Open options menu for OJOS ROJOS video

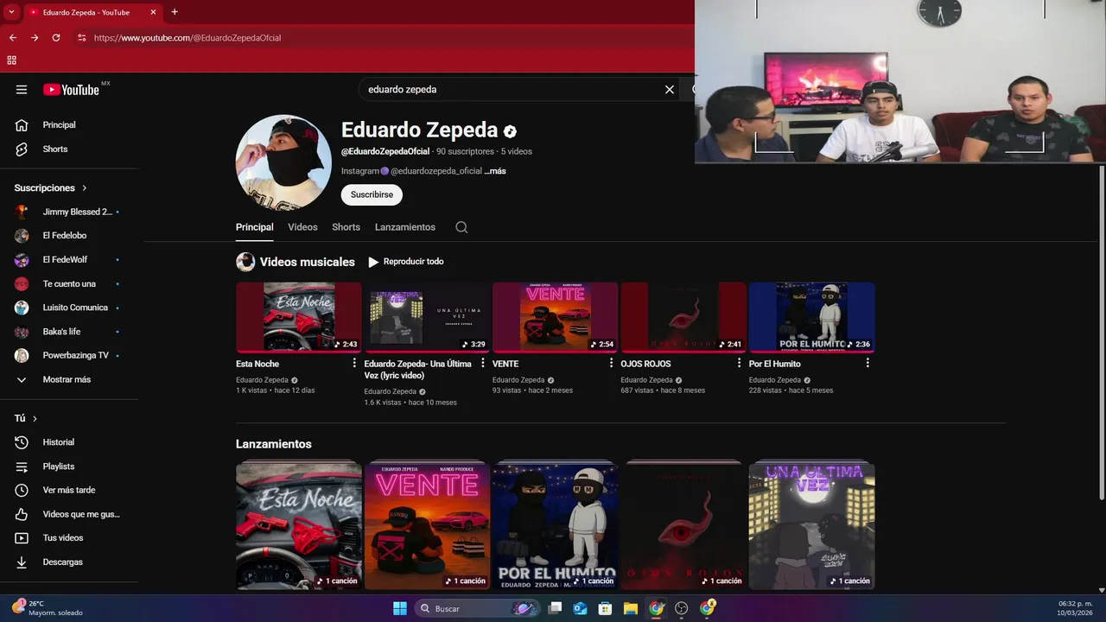pyautogui.click(x=739, y=364)
